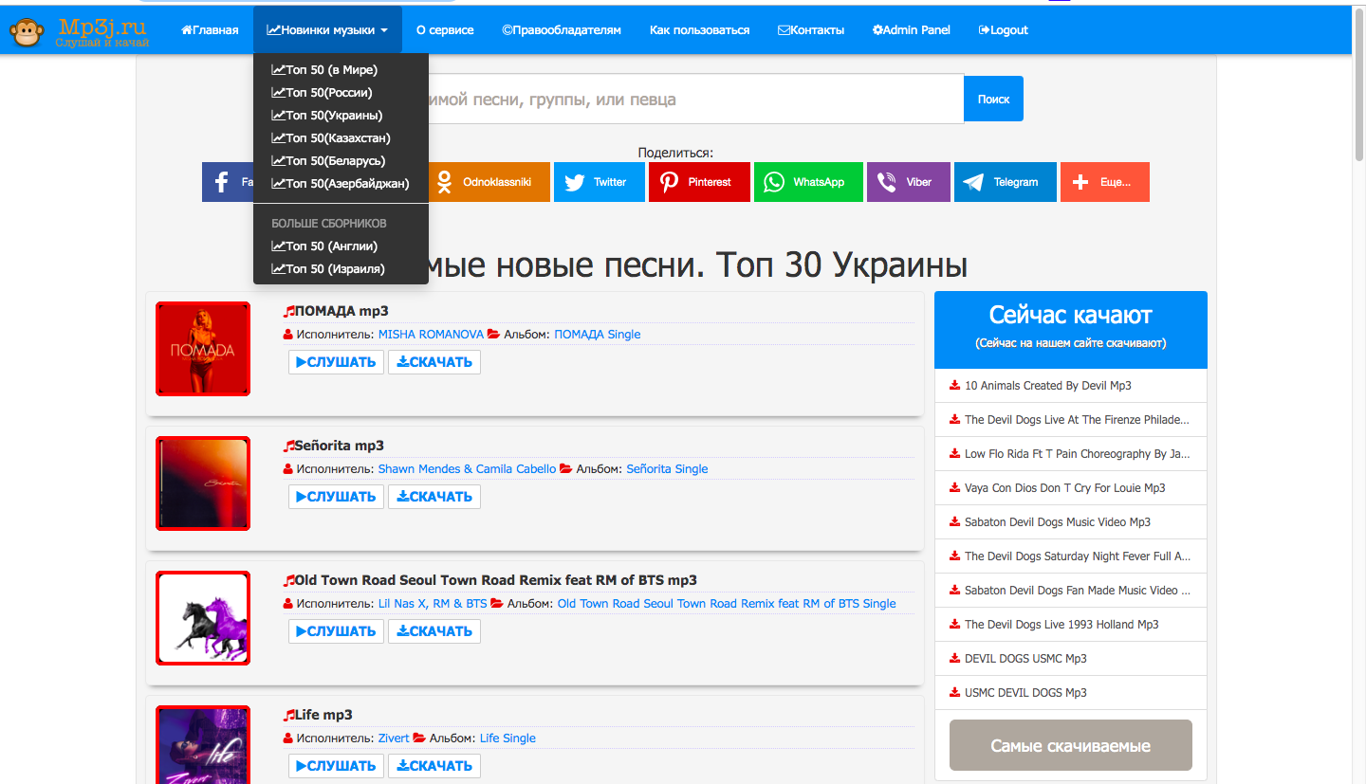Image resolution: width=1366 pixels, height=784 pixels.
Task: Share the page via WhatsApp
Action: (808, 182)
